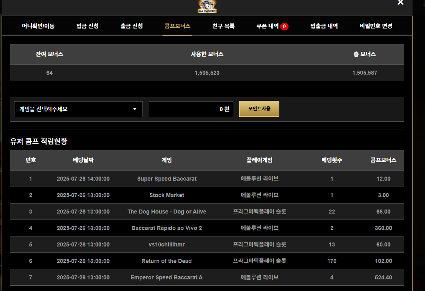Open the 머니확인/이동 tab
Viewport: 425px width, 291px height.
(x=38, y=26)
